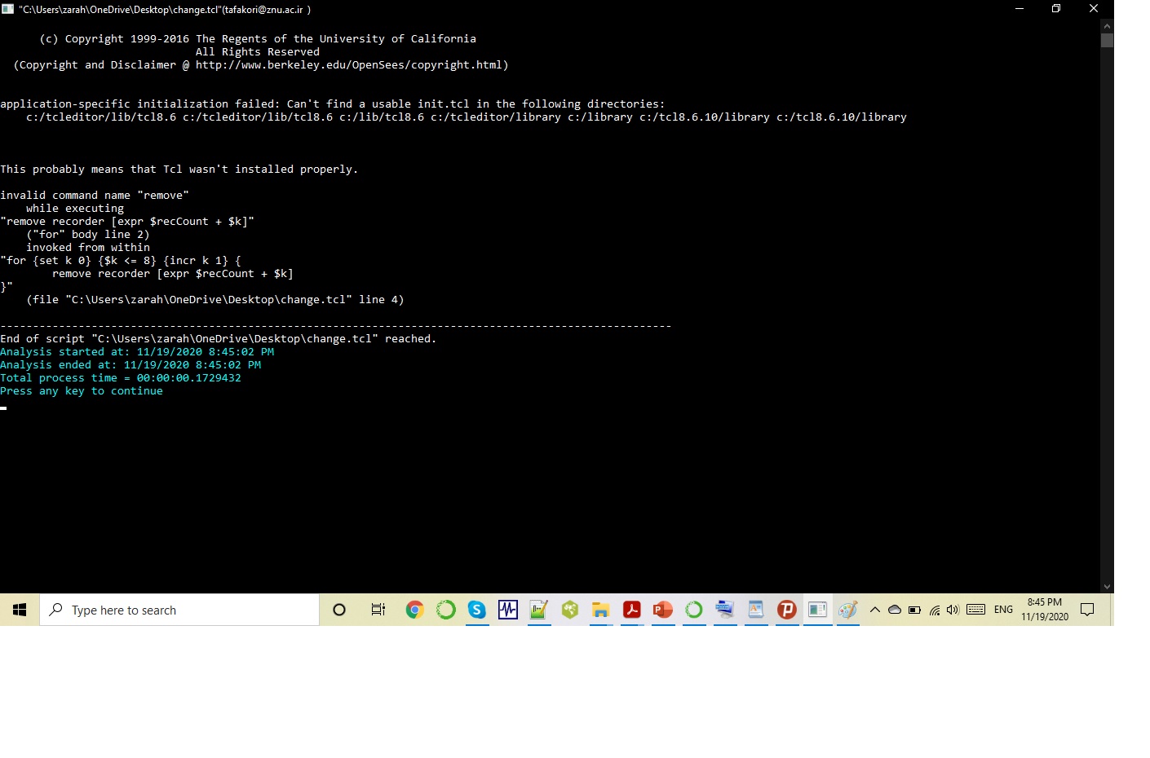Open the image editor with pencil icon

[x=538, y=610]
